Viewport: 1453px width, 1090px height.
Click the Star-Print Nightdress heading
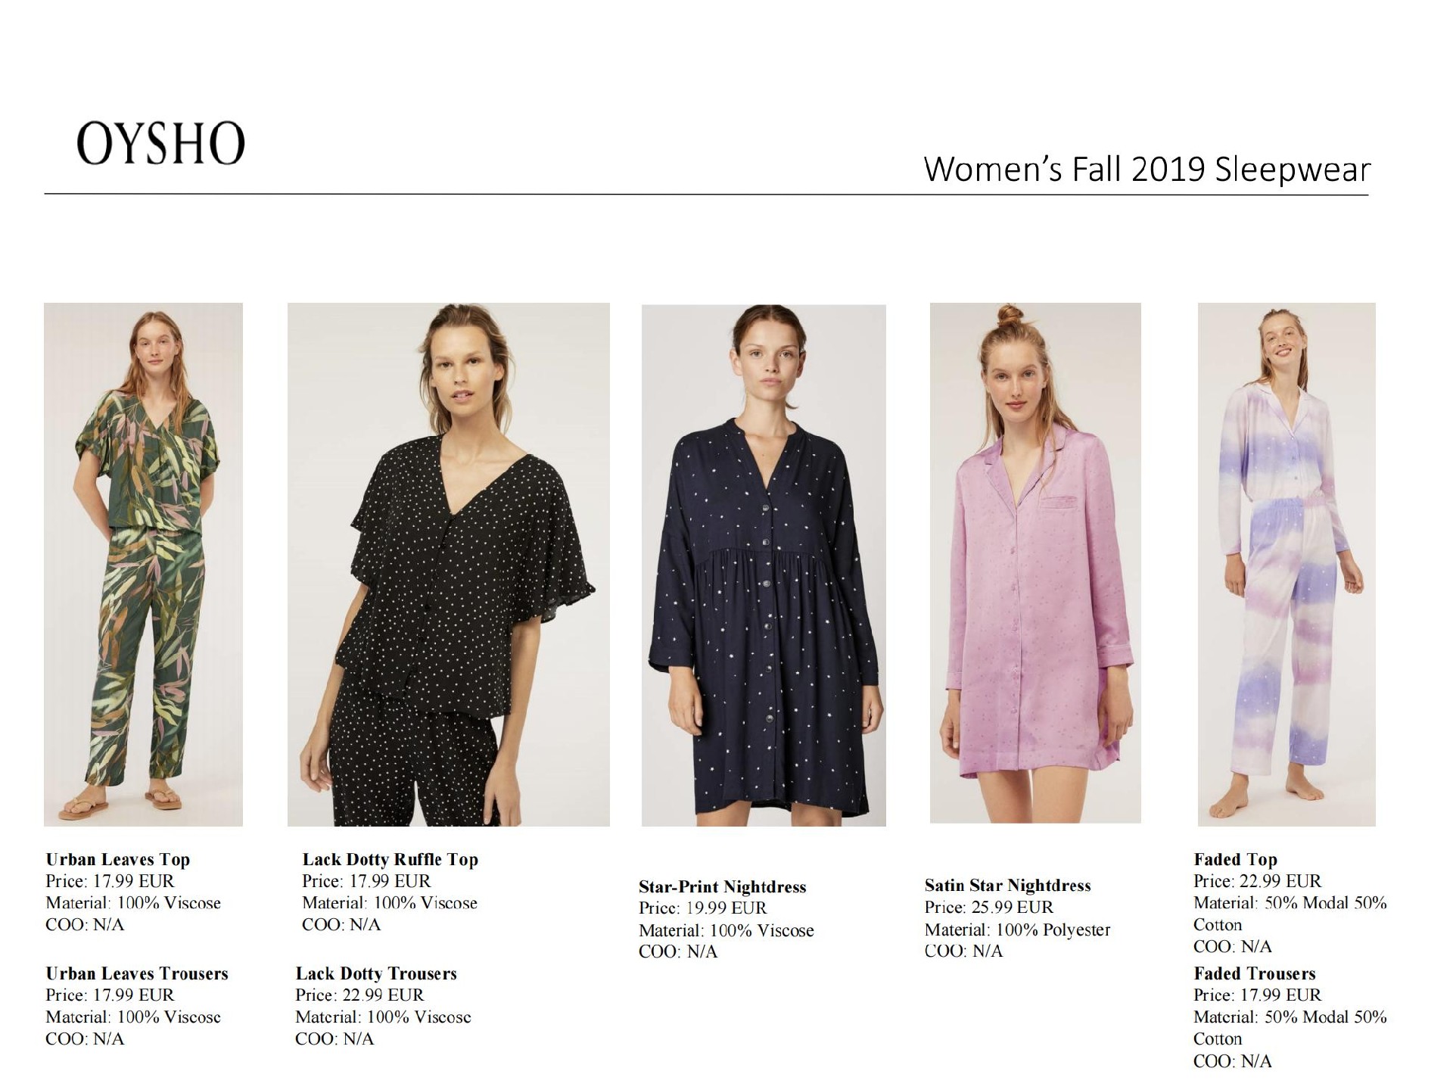point(723,886)
